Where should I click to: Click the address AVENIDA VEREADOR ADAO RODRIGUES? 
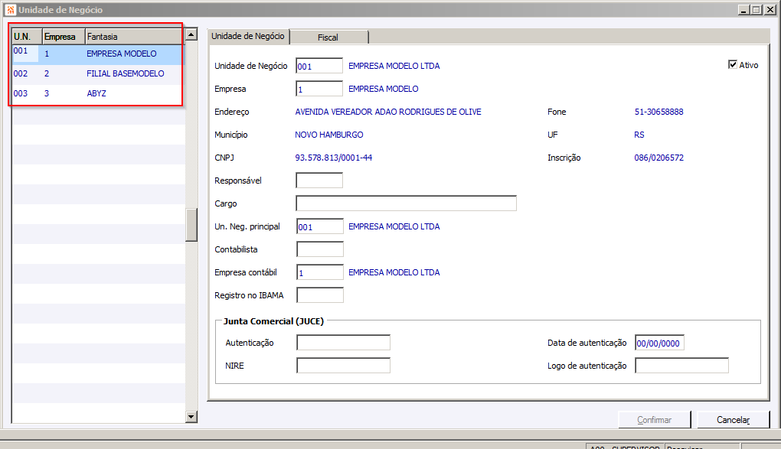point(388,112)
